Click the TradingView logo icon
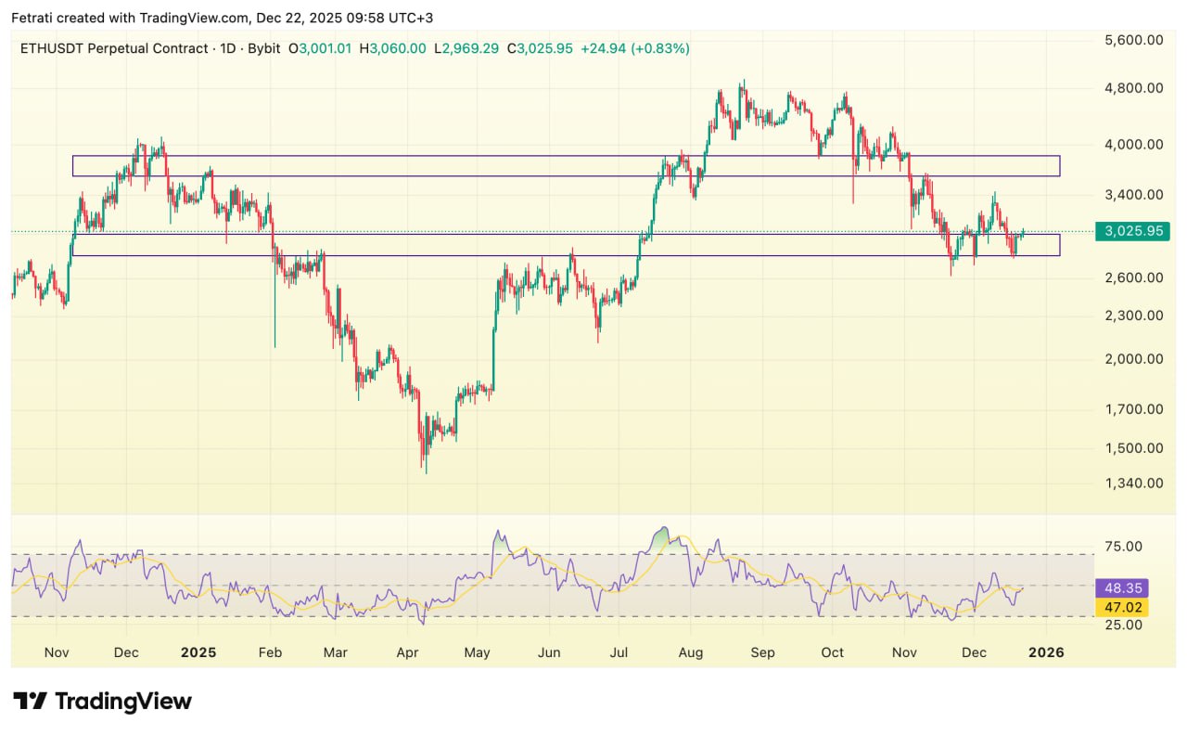Screen dimensions: 1187x735 pyautogui.click(x=31, y=701)
